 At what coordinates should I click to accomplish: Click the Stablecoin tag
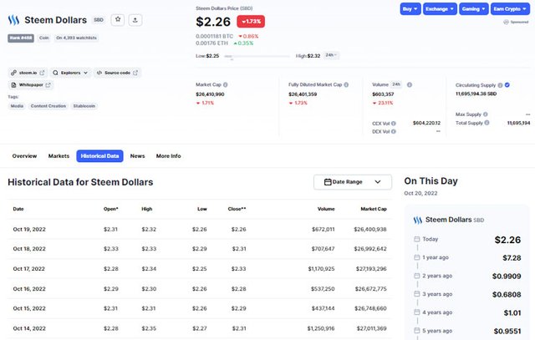click(84, 106)
